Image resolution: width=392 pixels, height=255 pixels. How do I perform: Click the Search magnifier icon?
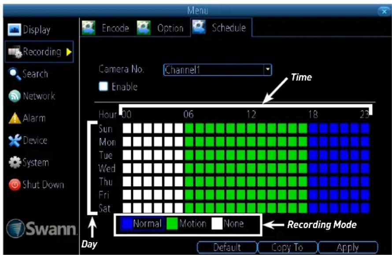click(x=15, y=74)
